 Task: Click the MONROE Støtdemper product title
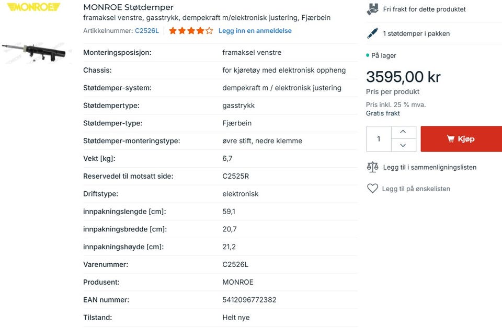(x=129, y=7)
